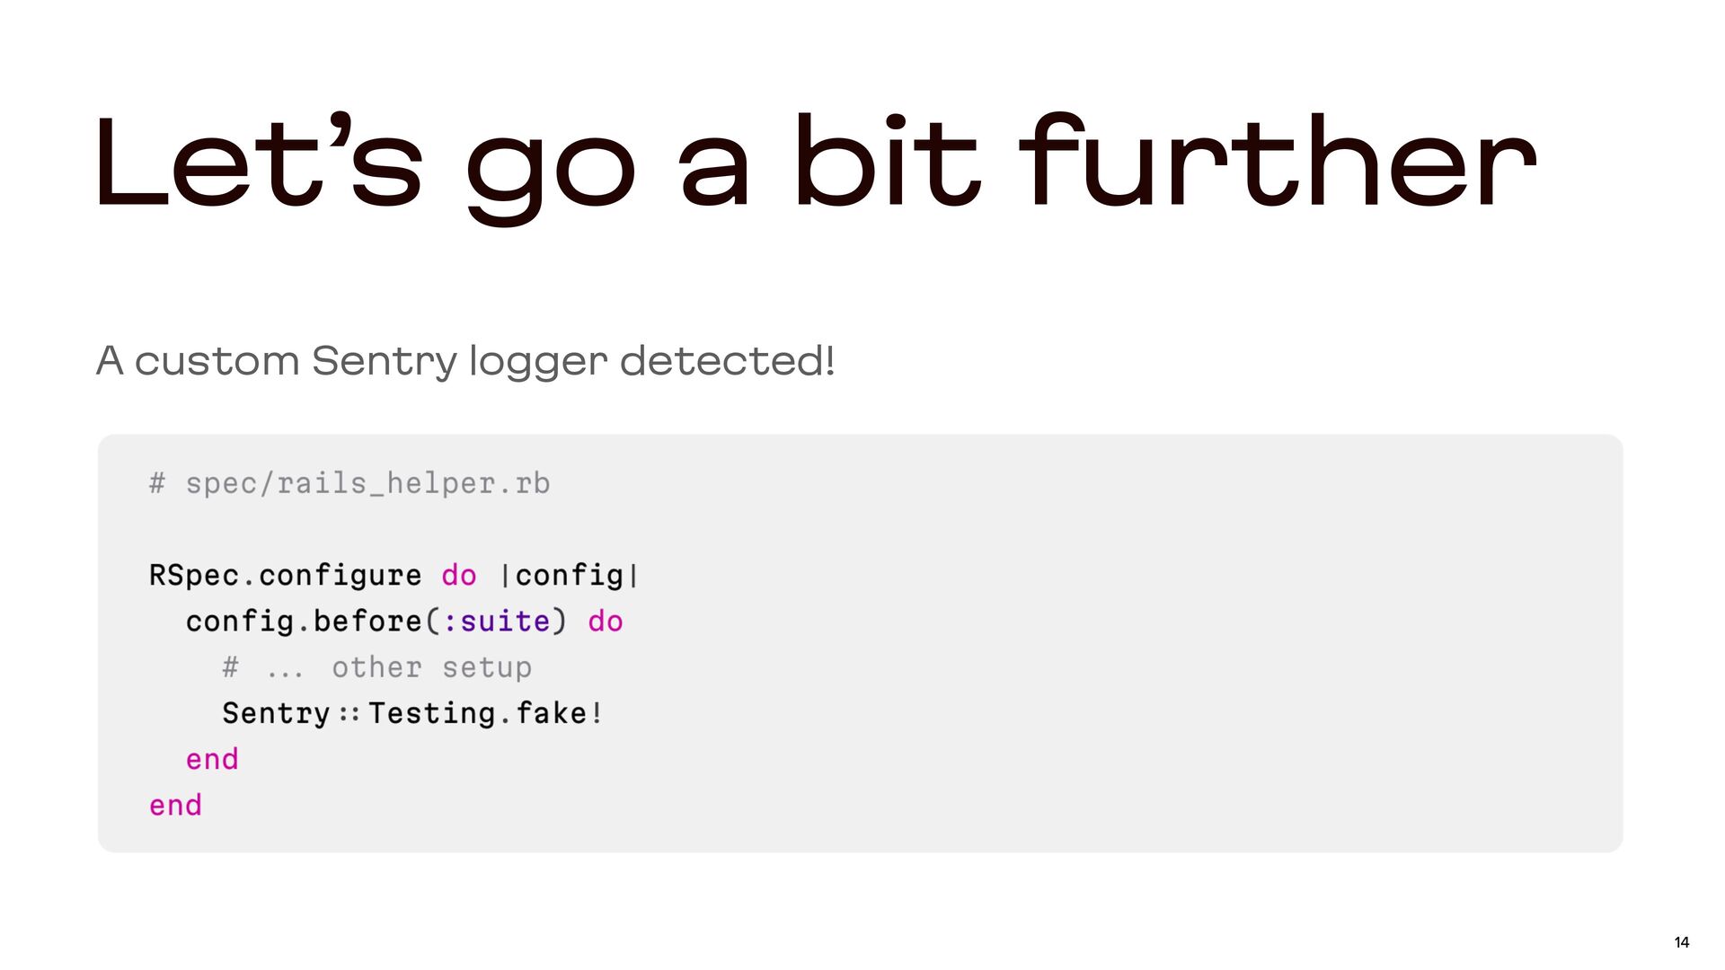Click the ':suite' symbol in the code
Screen dimensions: 1725x970
point(496,621)
